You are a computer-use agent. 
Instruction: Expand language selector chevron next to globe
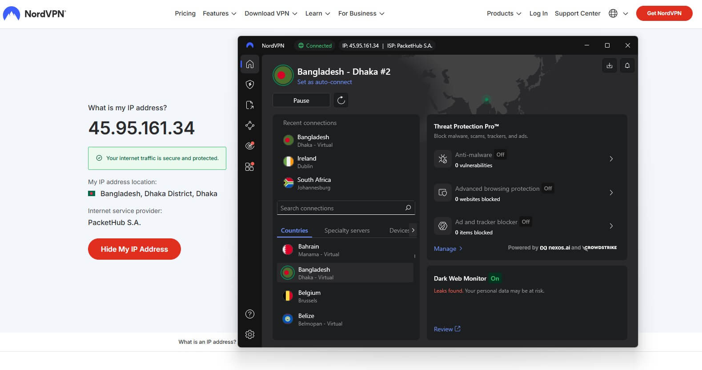[x=626, y=13]
